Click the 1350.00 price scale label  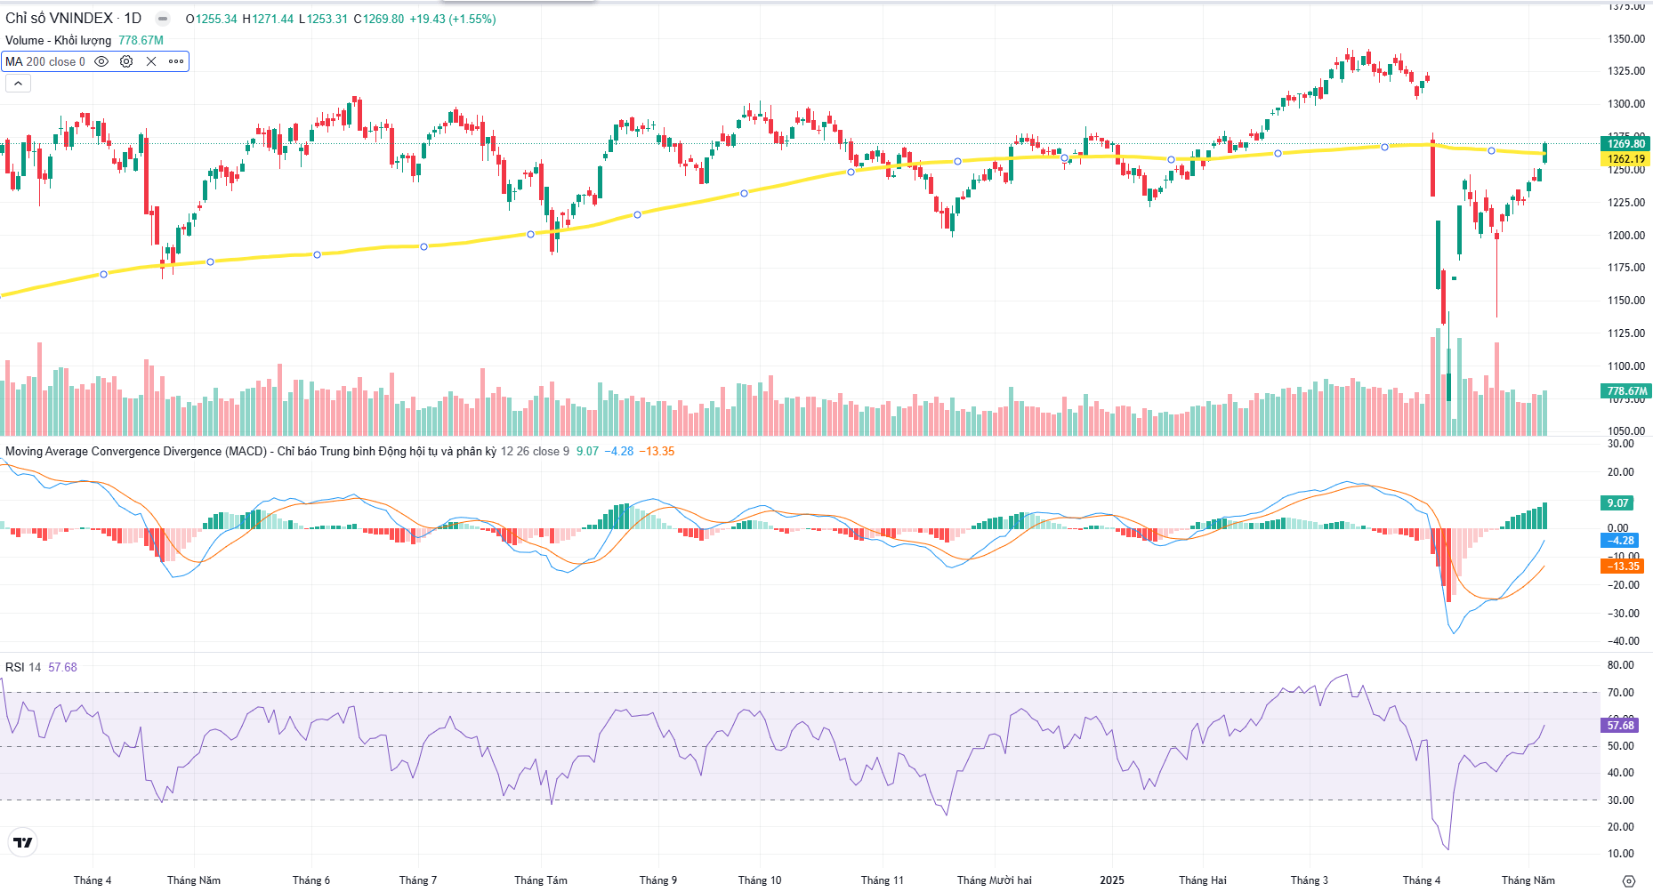click(1625, 39)
